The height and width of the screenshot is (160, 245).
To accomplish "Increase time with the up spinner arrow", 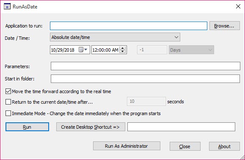I will [123, 48].
